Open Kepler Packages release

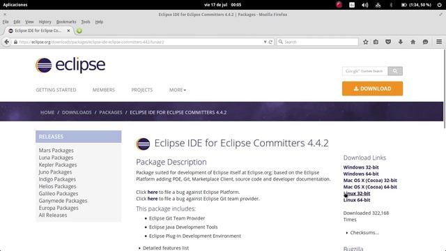58,165
